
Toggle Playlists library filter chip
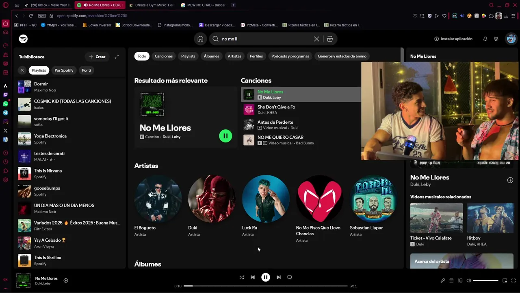[x=39, y=70]
